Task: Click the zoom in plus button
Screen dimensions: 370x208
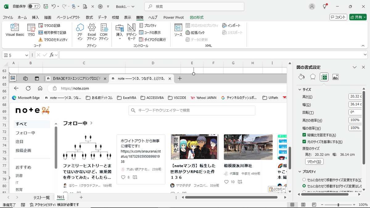Action: tap(355, 205)
